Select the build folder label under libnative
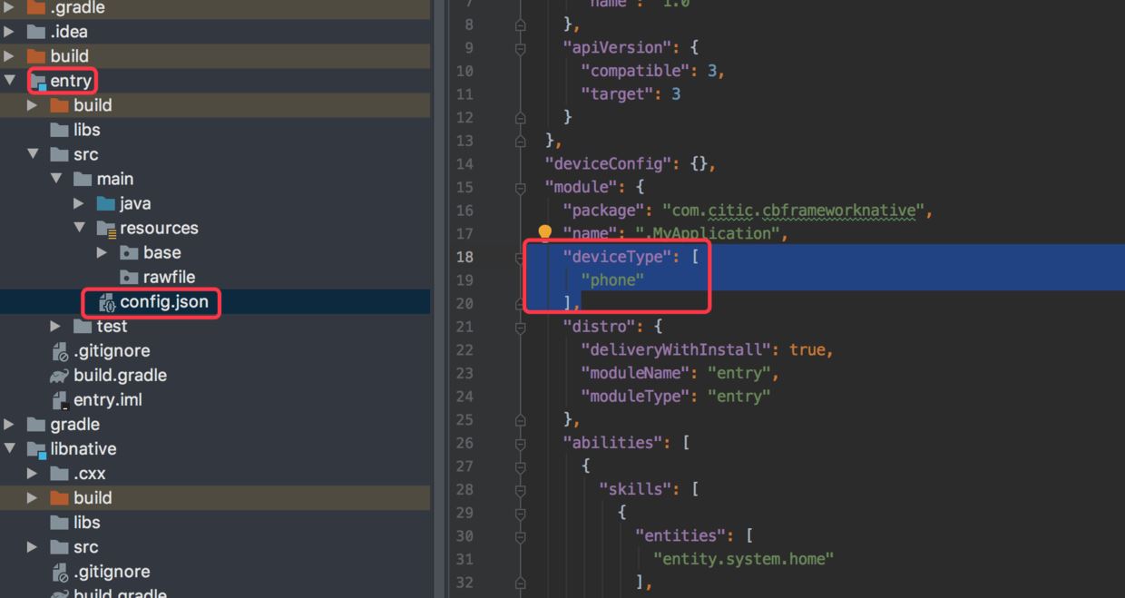The width and height of the screenshot is (1125, 598). (x=93, y=497)
